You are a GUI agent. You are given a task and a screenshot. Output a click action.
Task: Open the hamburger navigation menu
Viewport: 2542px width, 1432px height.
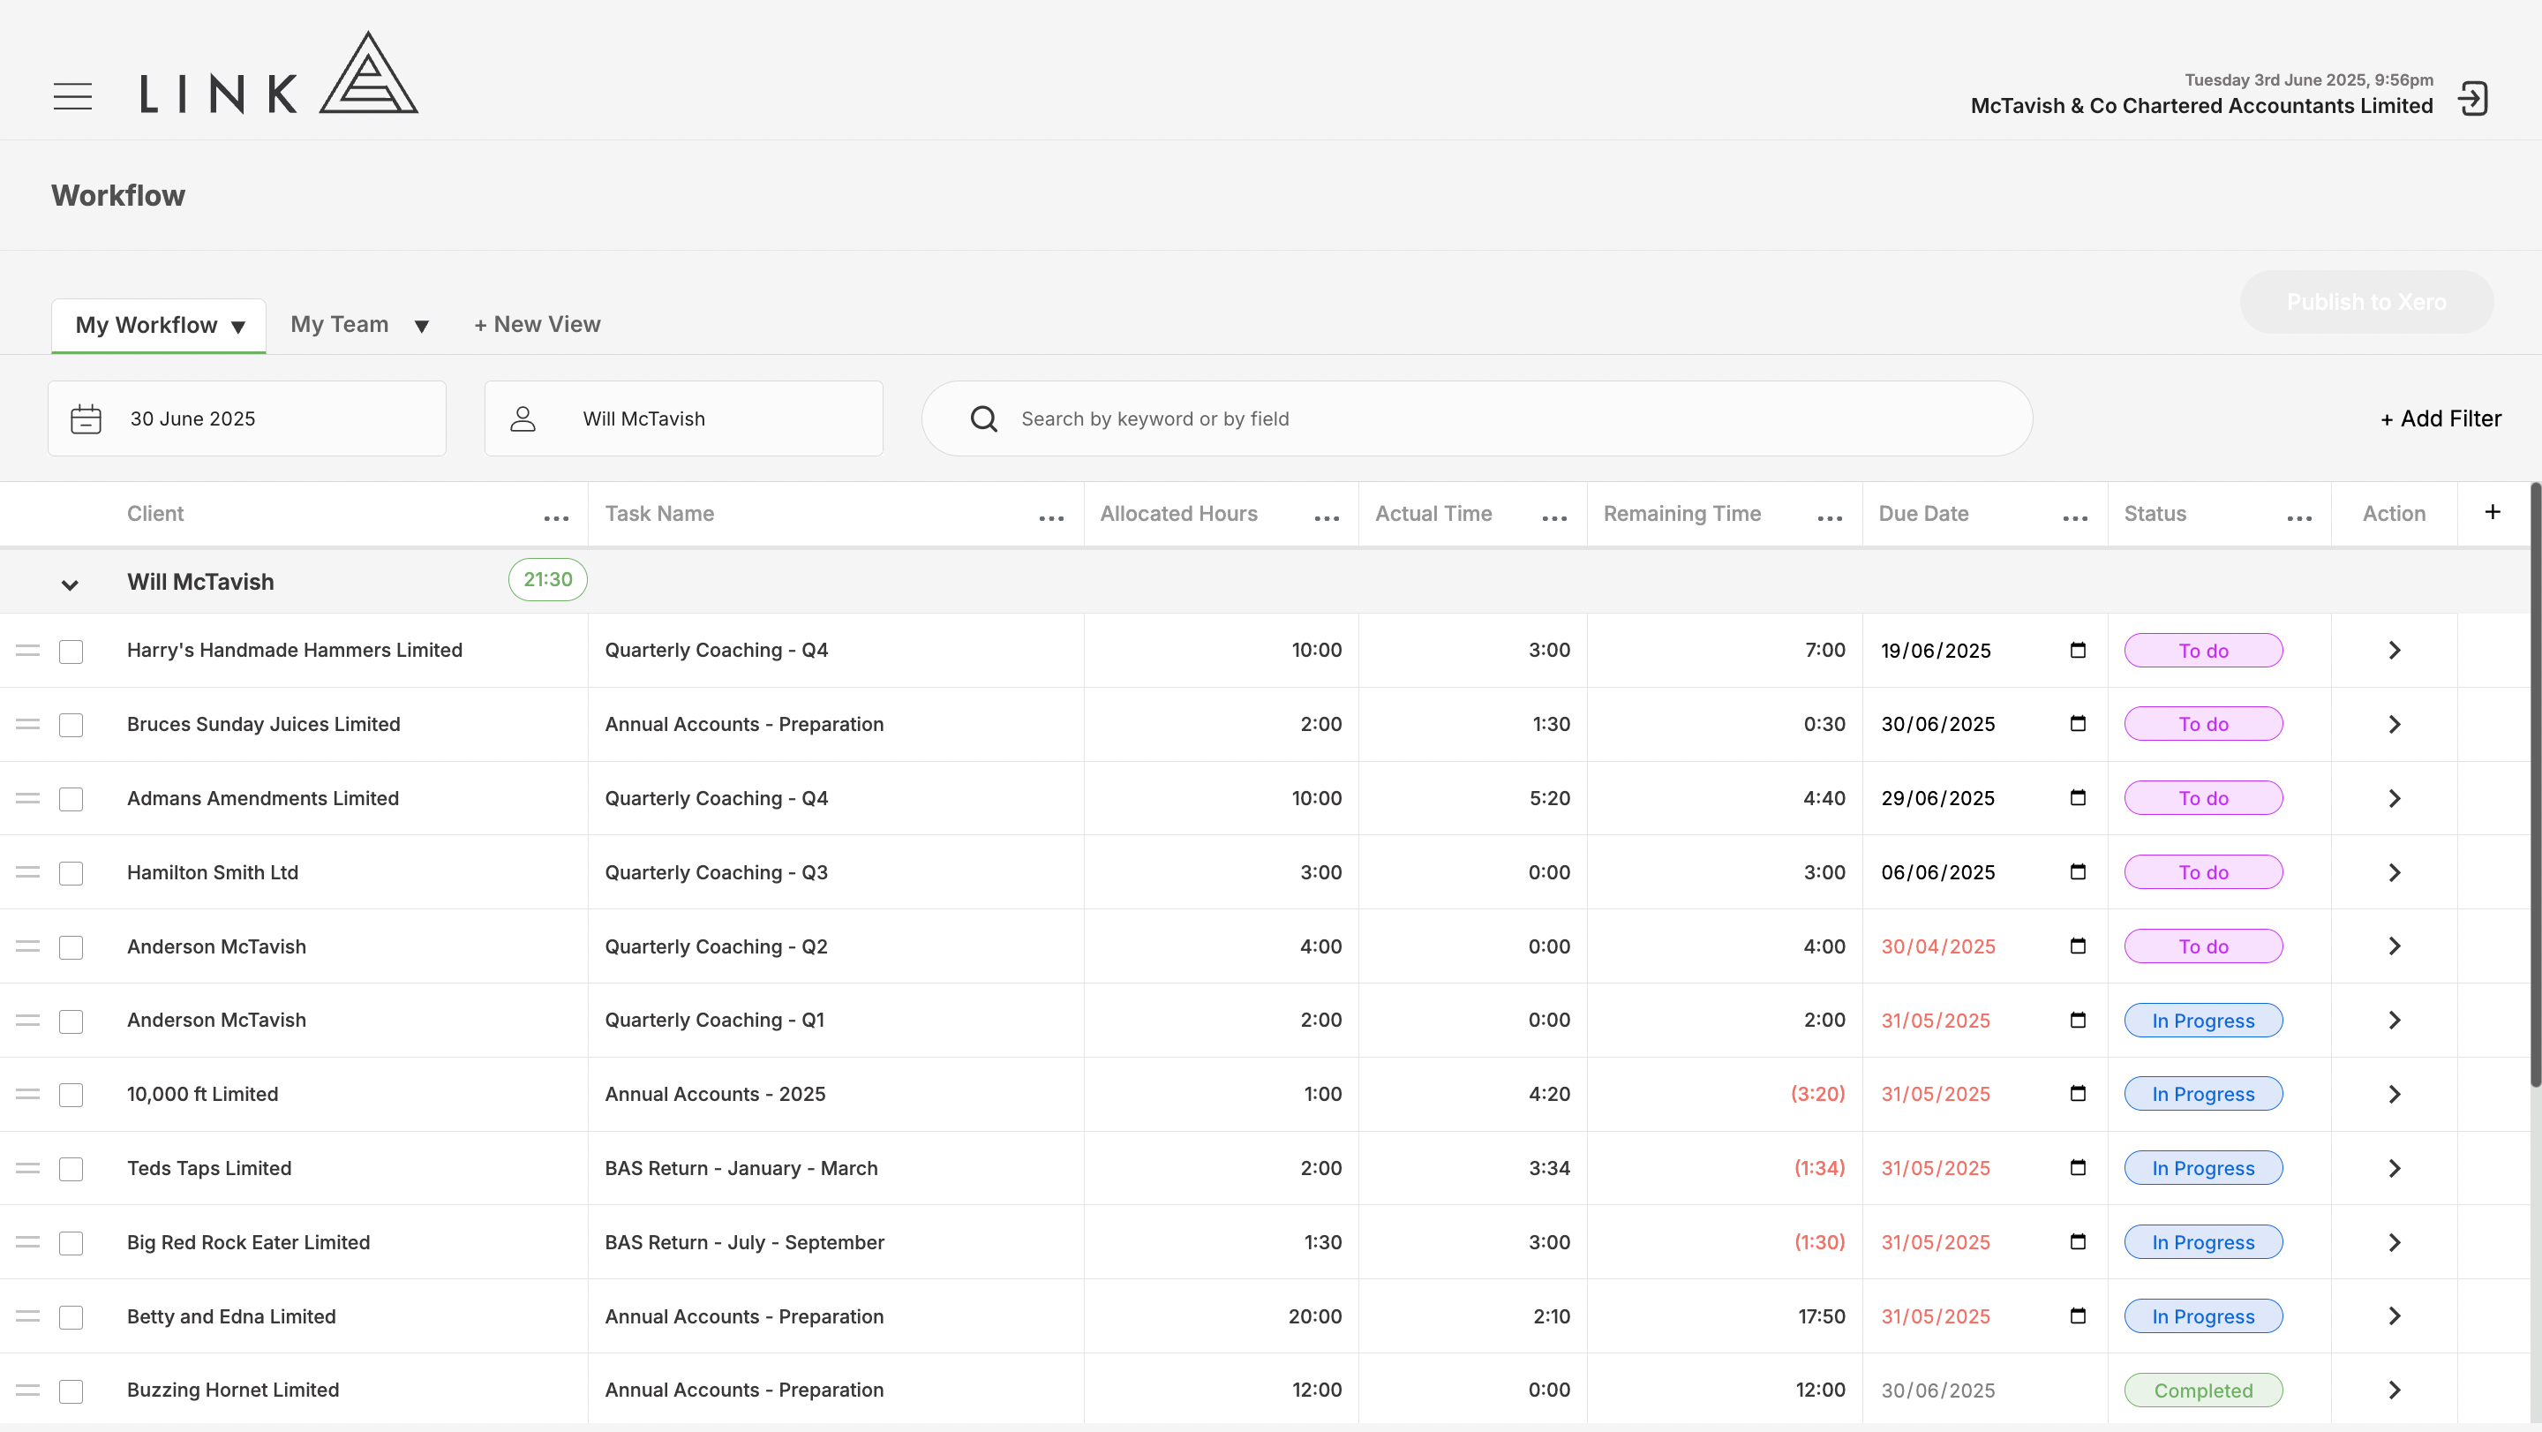(72, 97)
